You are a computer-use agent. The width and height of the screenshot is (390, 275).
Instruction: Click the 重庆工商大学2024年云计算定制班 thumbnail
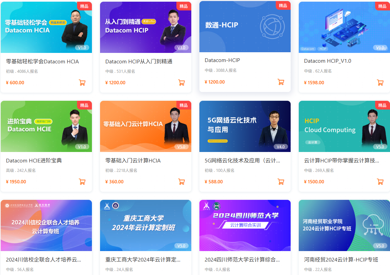tap(146, 225)
